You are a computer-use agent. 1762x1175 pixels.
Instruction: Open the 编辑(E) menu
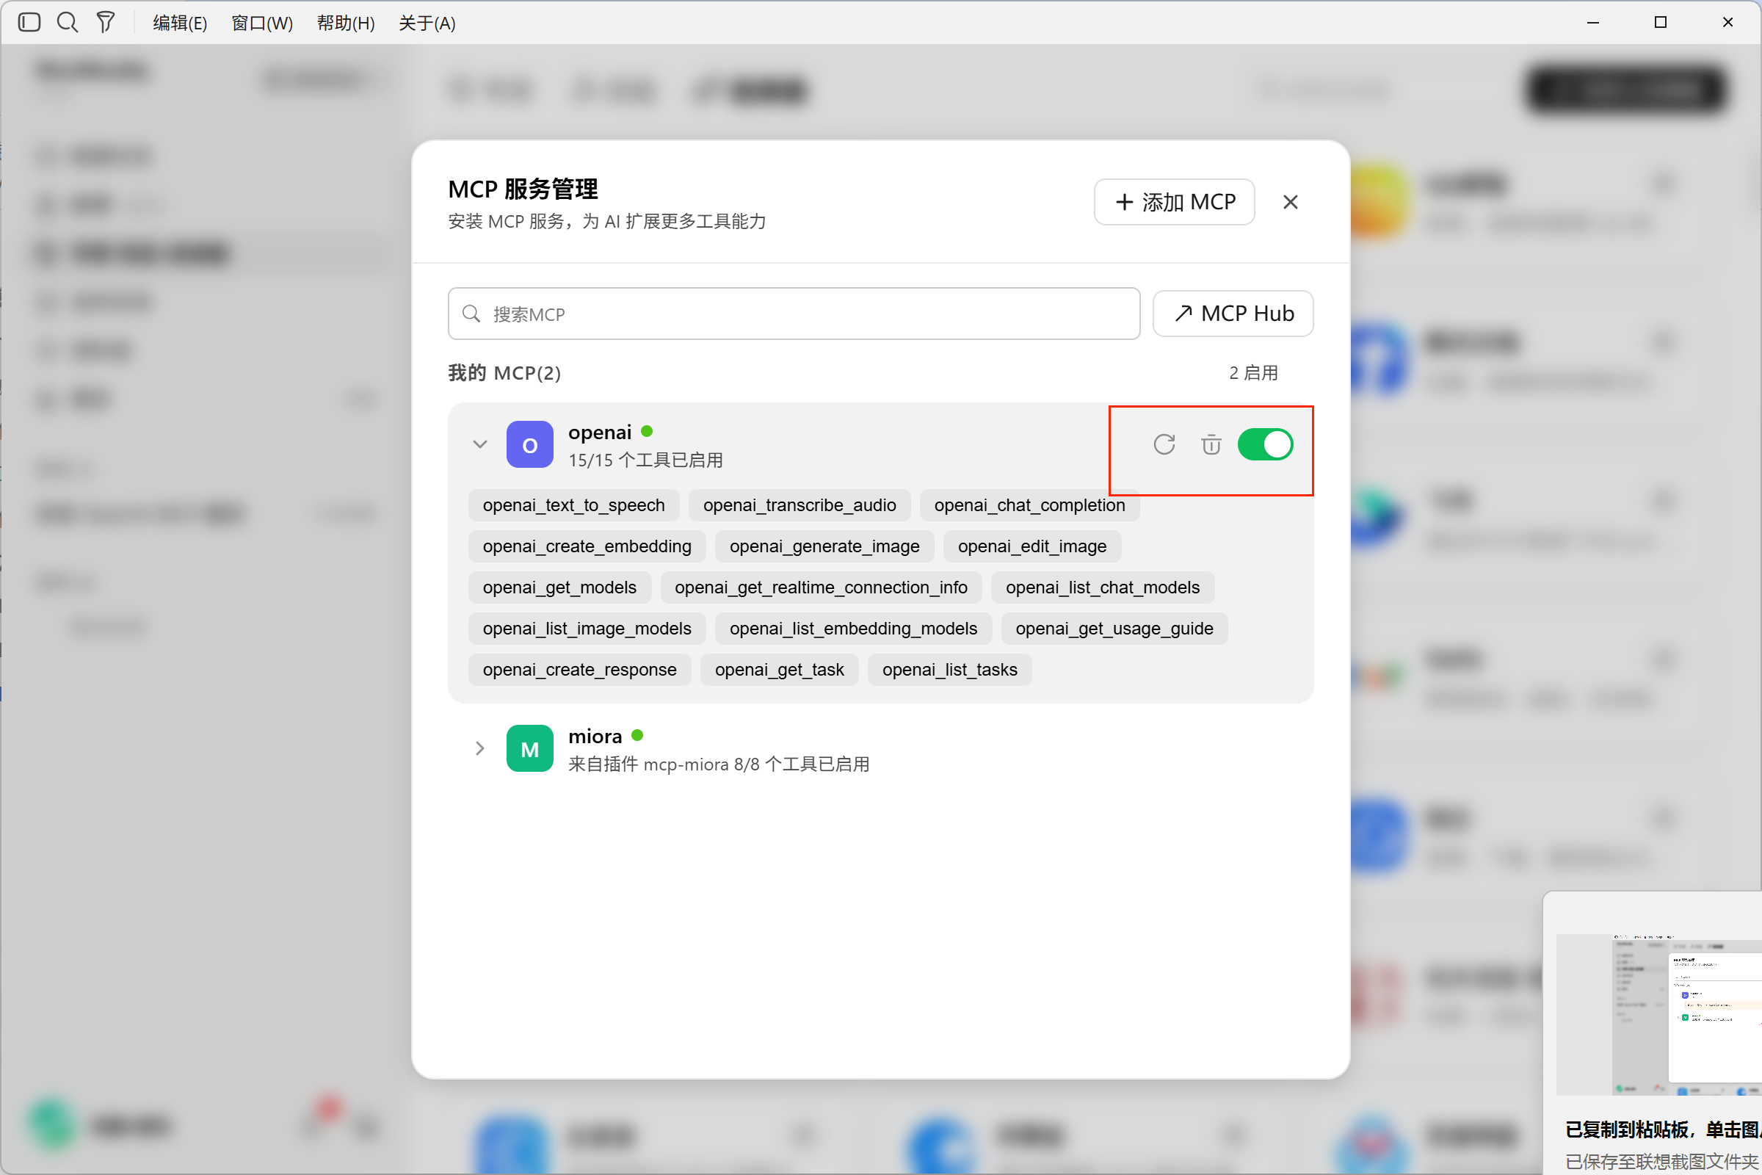[180, 23]
